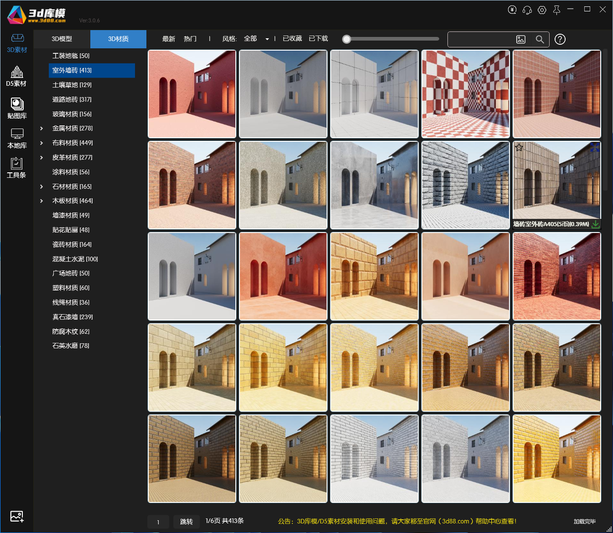Click the 1/6页 共413条 page count
Screen dimensions: 613x533
tap(224, 521)
